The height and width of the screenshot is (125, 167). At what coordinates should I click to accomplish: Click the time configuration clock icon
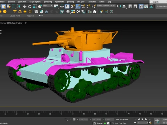[x=150, y=123]
